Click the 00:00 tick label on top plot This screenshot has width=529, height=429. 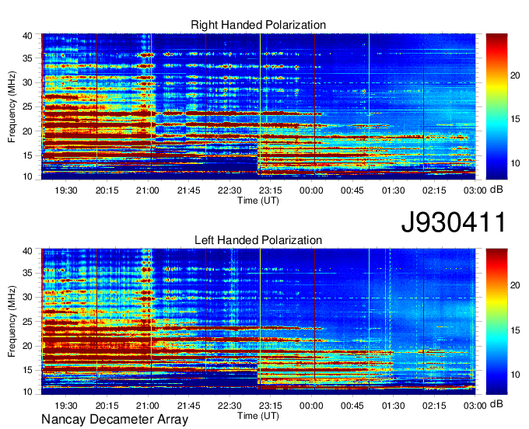311,190
